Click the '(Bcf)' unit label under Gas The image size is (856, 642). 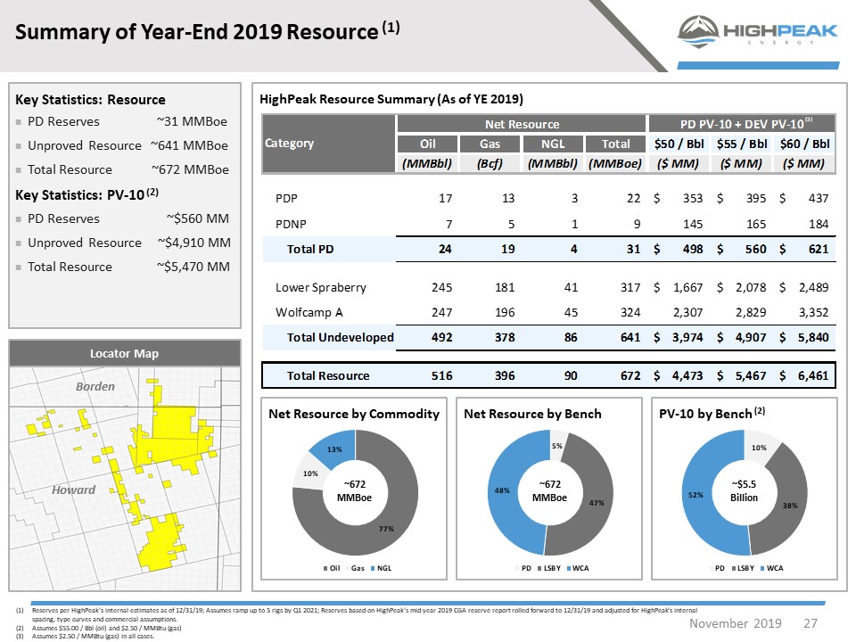tap(490, 163)
